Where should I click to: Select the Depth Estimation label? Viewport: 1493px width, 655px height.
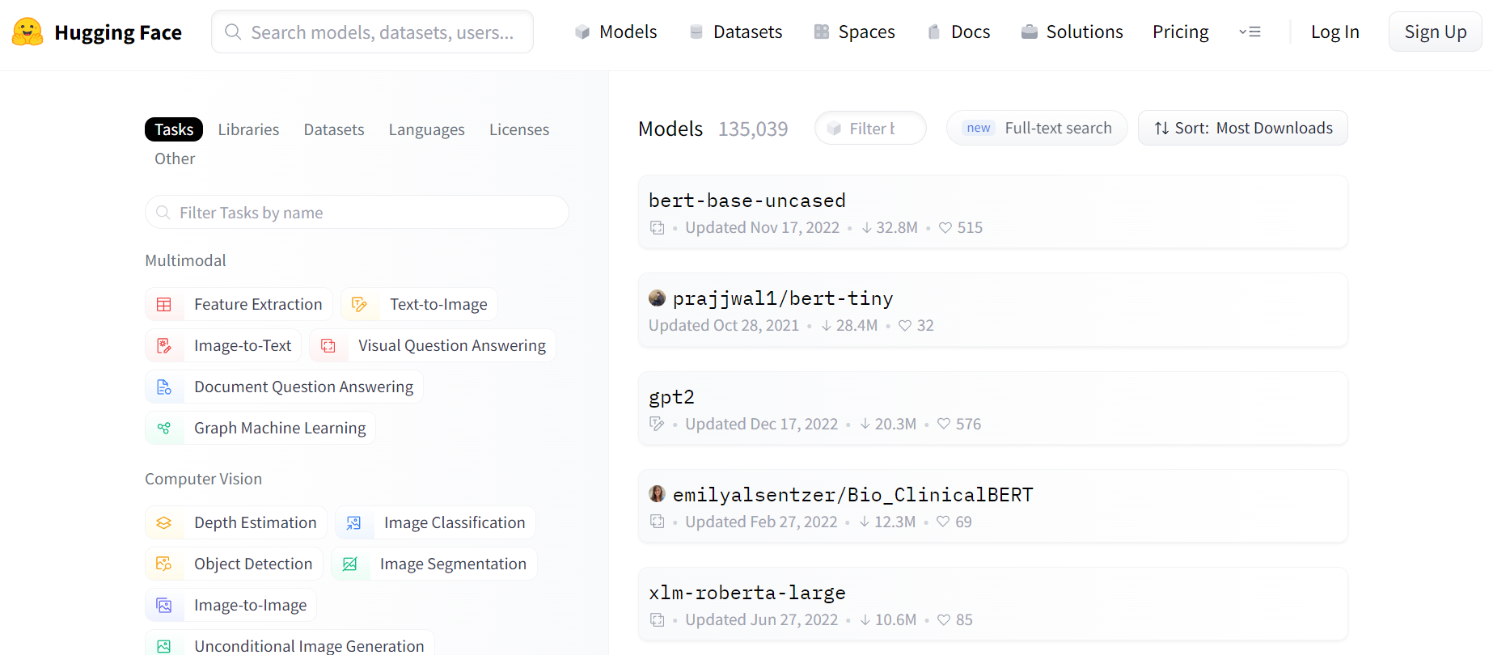tap(256, 522)
